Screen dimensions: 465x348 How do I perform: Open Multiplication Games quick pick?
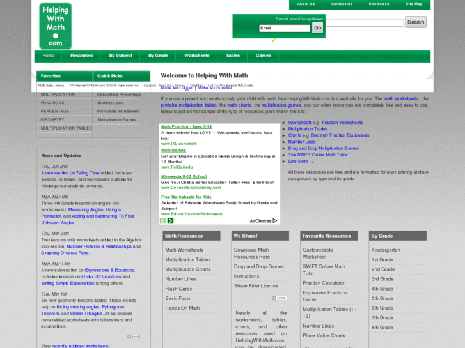tap(116, 119)
